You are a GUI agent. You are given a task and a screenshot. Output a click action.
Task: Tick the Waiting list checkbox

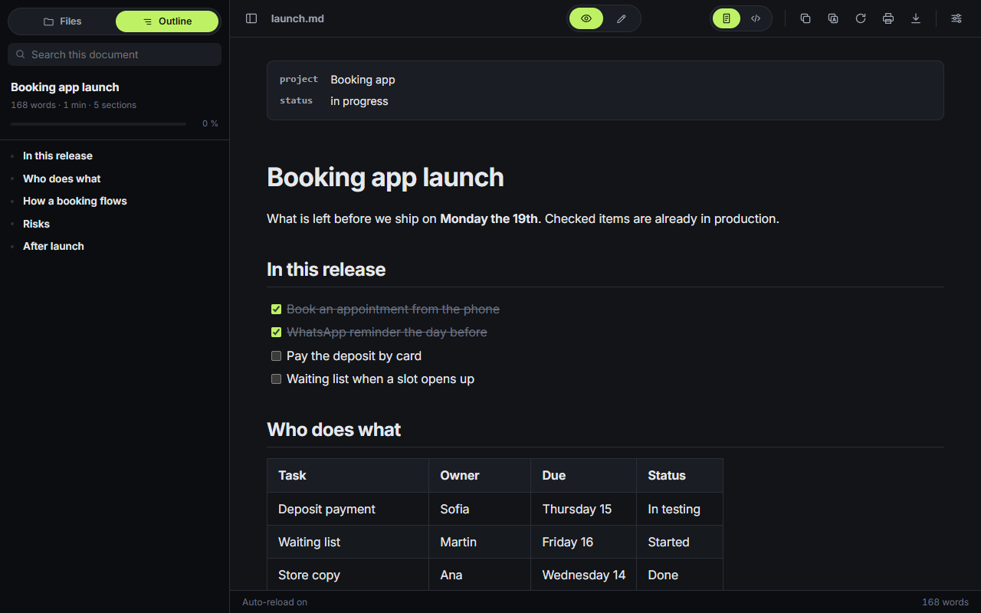tap(277, 379)
